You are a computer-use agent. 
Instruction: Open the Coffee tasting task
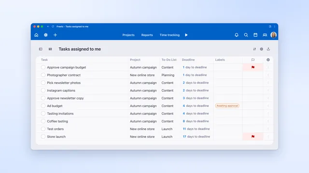(57, 121)
